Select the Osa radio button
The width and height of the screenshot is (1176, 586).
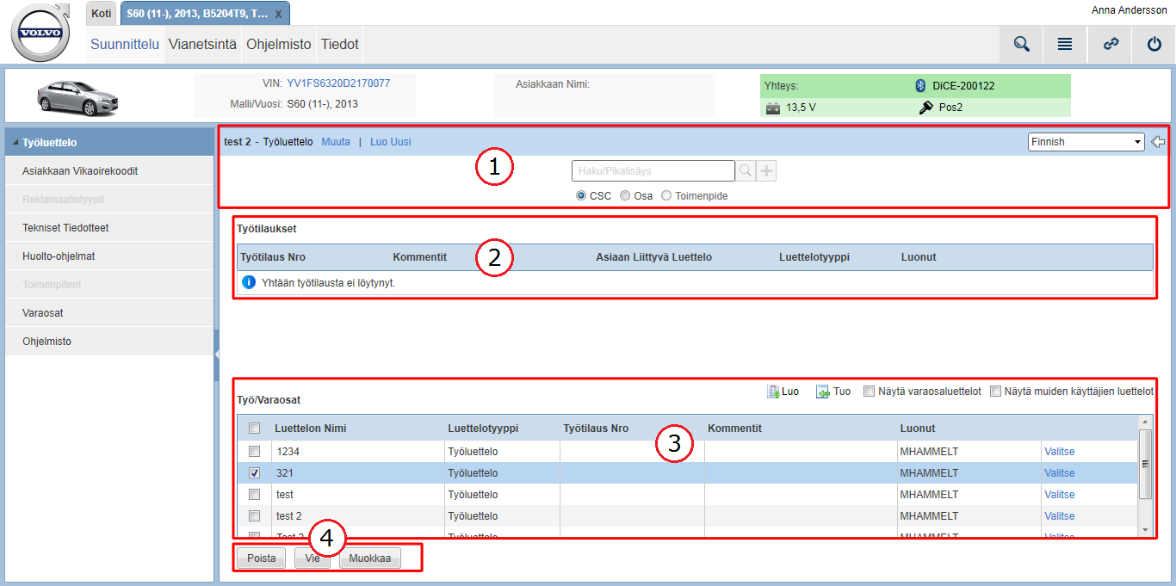point(625,196)
